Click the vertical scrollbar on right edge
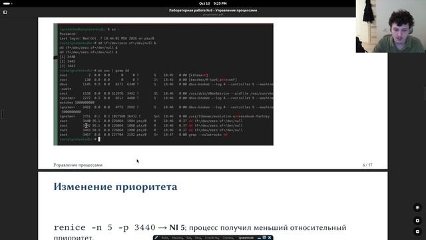Viewport: 426px width, 240px height. (x=425, y=93)
